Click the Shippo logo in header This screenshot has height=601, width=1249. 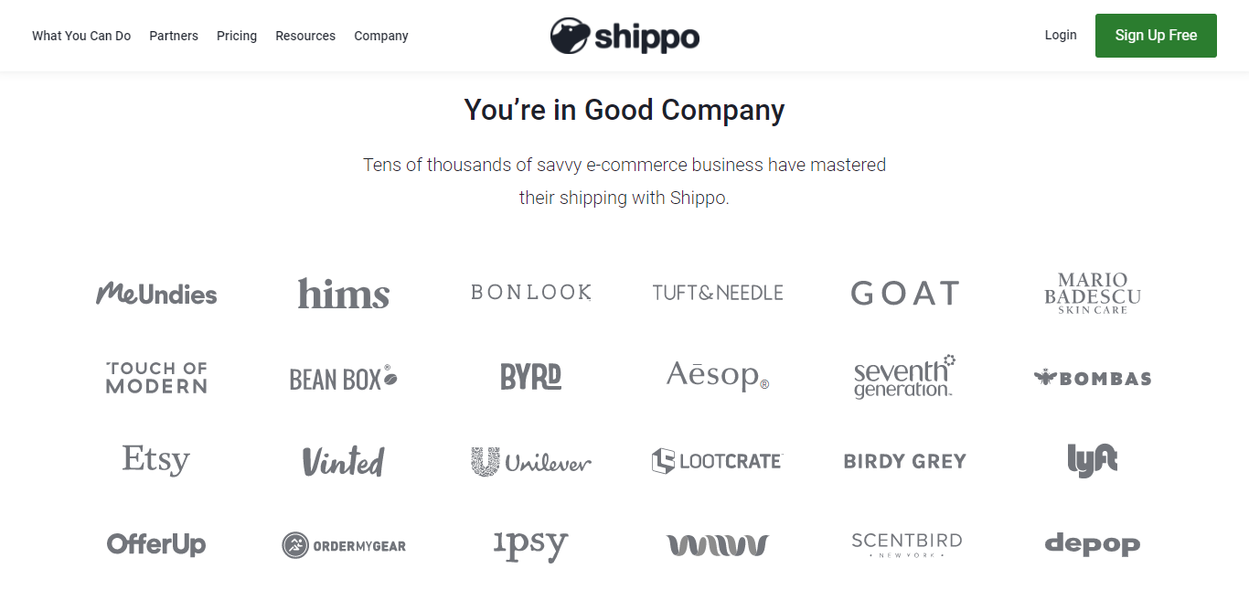click(x=624, y=36)
